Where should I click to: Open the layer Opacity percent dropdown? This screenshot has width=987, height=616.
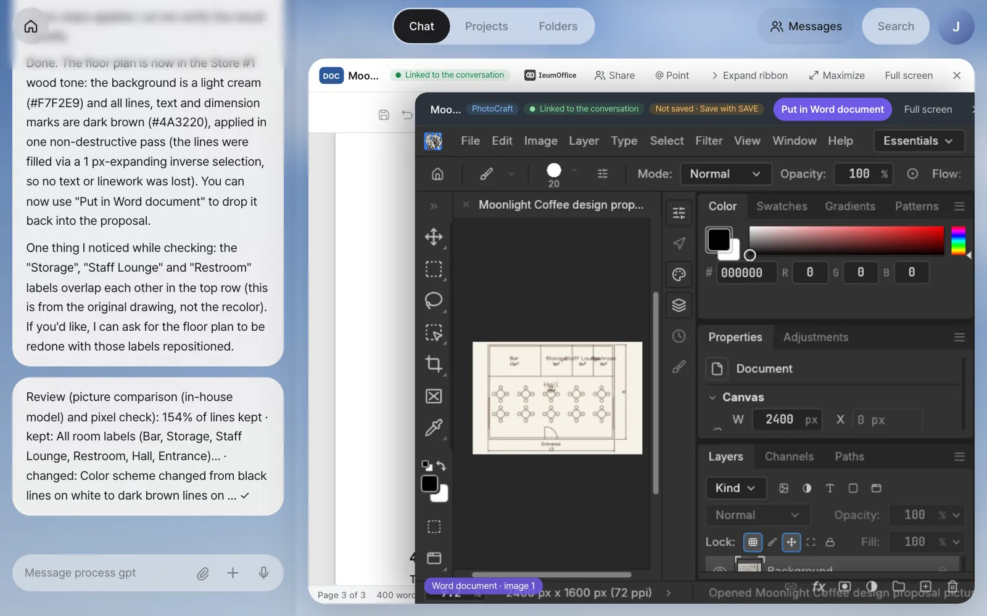[x=956, y=515]
